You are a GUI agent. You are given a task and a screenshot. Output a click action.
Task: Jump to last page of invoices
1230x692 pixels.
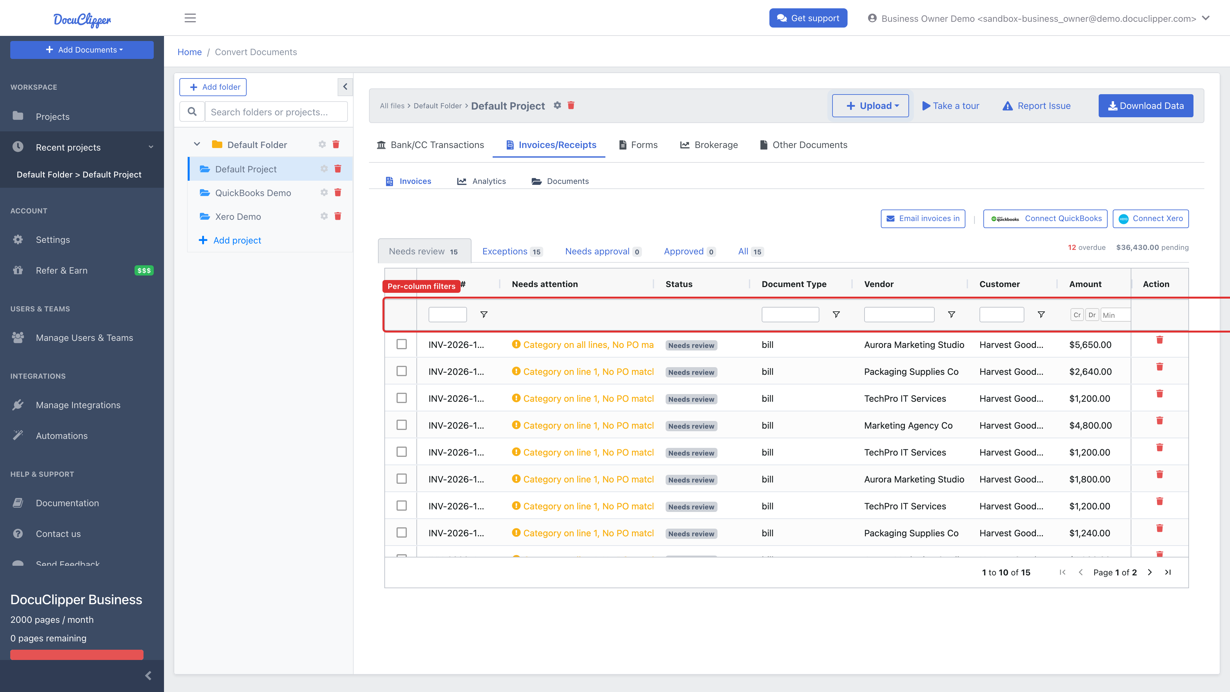pyautogui.click(x=1168, y=572)
